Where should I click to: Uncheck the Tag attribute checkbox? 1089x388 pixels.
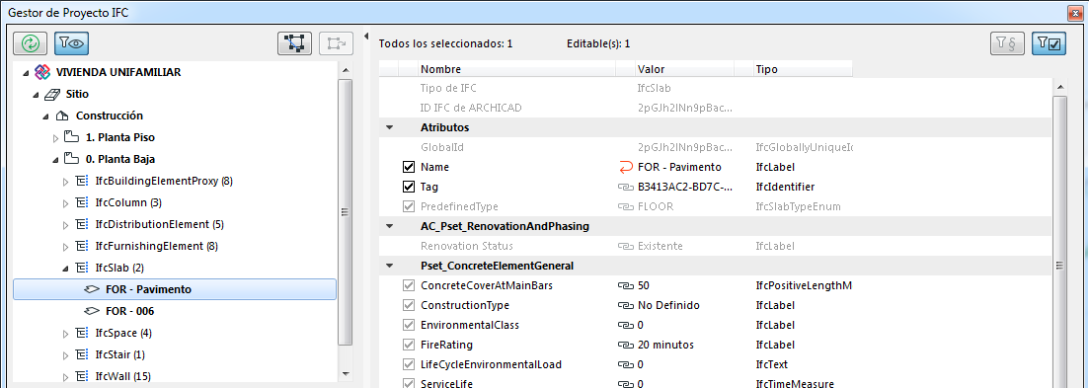click(x=409, y=187)
